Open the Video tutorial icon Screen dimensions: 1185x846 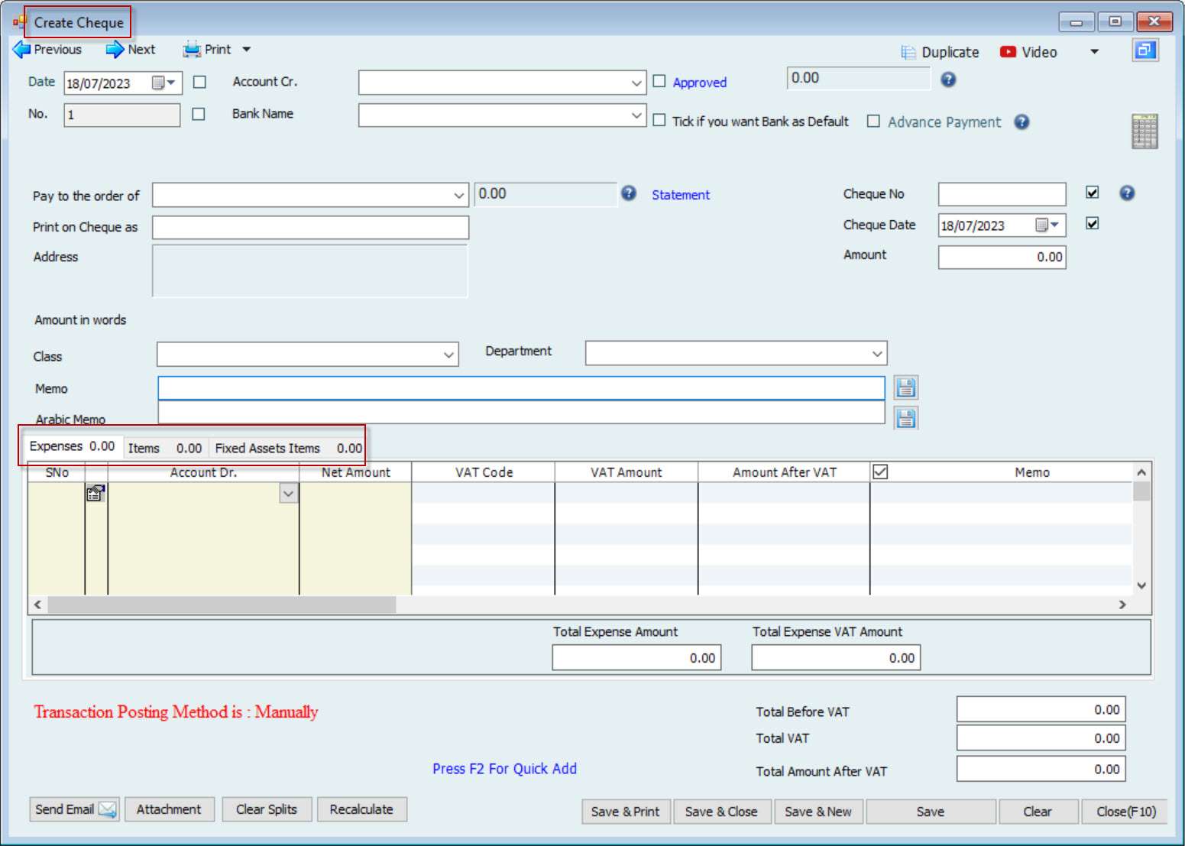pos(1008,52)
